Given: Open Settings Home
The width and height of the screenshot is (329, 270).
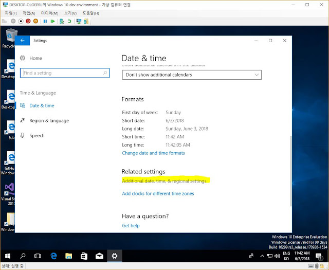Looking at the screenshot, I should [35, 58].
